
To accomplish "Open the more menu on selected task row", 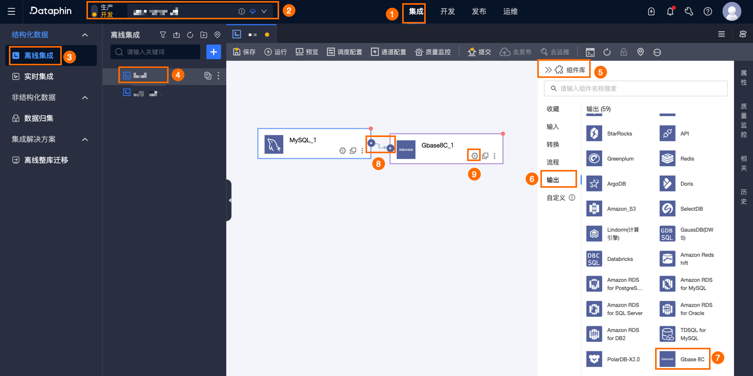I will (218, 76).
